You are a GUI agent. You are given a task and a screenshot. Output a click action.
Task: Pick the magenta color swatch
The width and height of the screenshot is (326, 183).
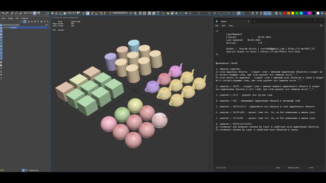(309, 13)
